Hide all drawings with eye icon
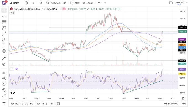 point(4,90)
